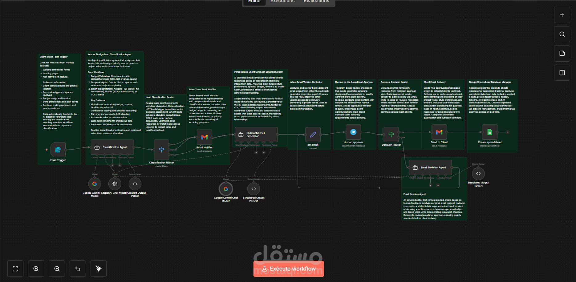This screenshot has width=576, height=282.
Task: Open the Send to Client Gmail node
Action: pos(439,132)
